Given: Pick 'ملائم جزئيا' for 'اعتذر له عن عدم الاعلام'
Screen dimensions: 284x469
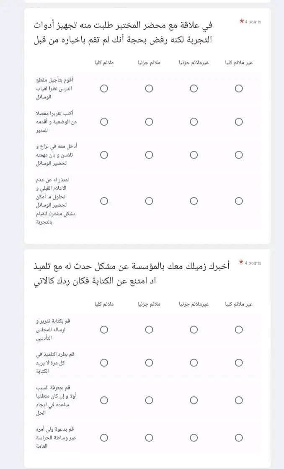Looking at the screenshot, I should 149,201.
